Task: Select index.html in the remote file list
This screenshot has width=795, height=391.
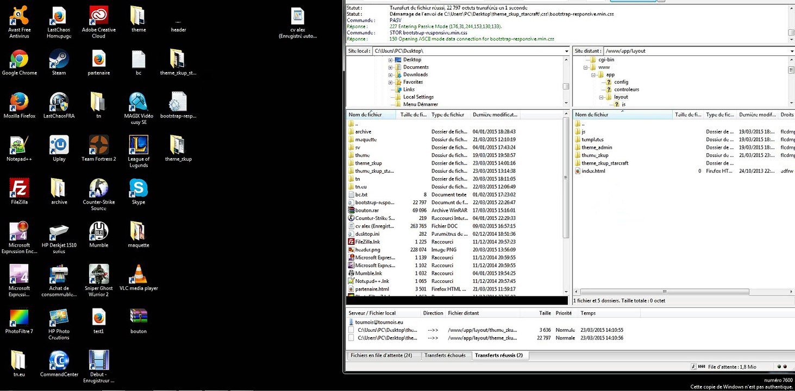Action: [593, 171]
